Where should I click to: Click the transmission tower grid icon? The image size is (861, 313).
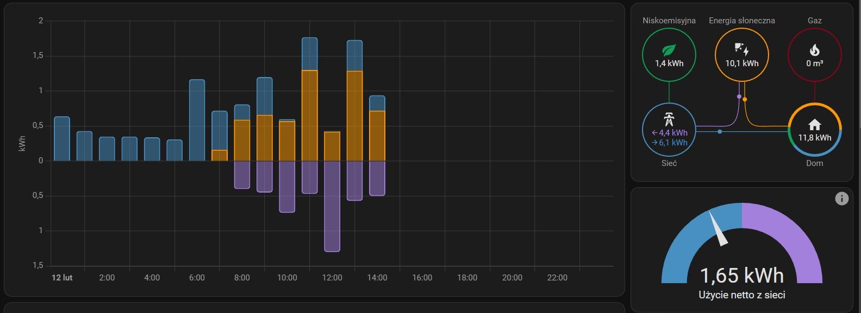tap(669, 119)
